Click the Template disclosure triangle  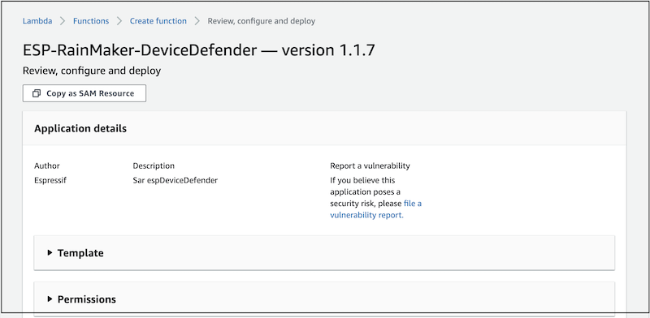50,252
